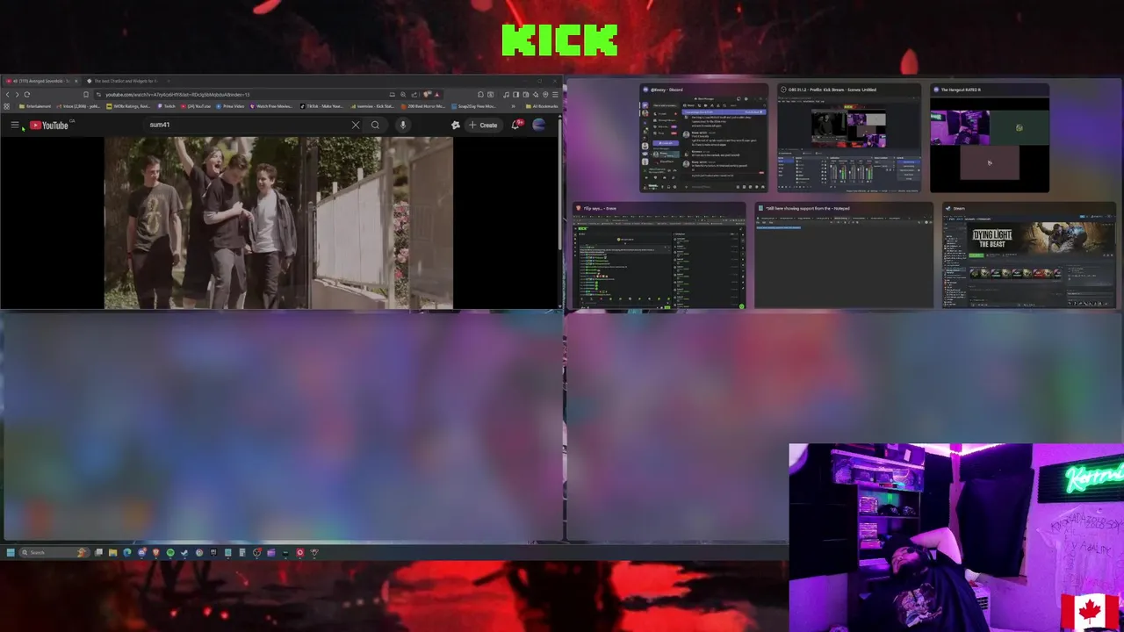Select 'The Hangout RATED R' window thumbnail

pyautogui.click(x=990, y=138)
